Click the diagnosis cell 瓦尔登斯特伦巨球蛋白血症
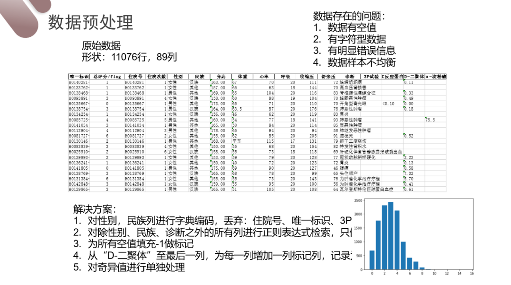 pos(367,189)
